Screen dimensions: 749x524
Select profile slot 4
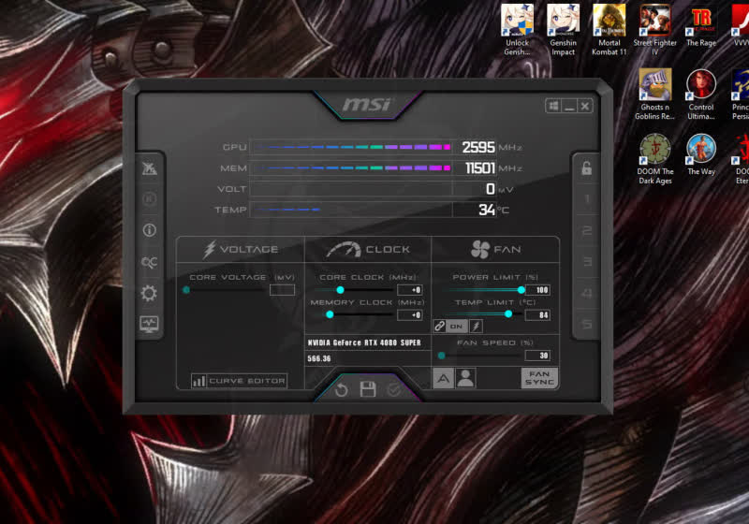(587, 293)
